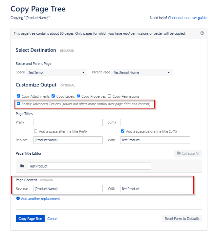Click the Add another replacement link
The height and width of the screenshot is (233, 215).
(x=40, y=199)
